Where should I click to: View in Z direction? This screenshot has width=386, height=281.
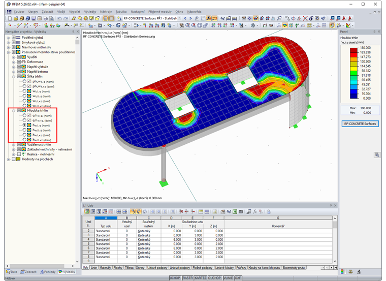click(x=226, y=25)
